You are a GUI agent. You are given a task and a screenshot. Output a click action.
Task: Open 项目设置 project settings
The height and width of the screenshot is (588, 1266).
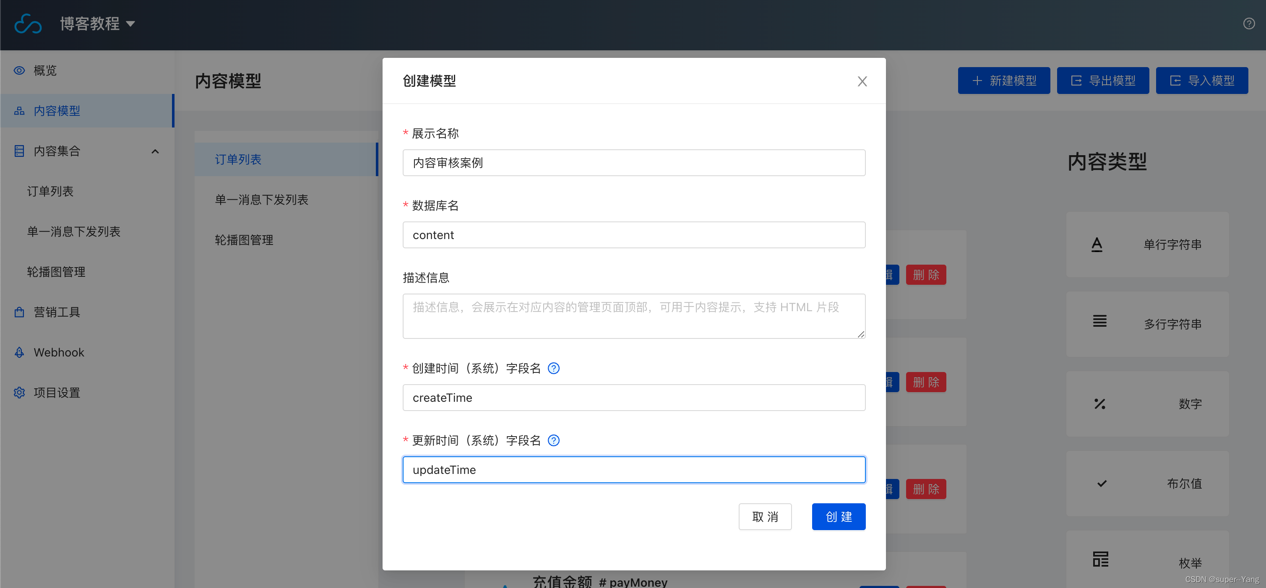click(57, 393)
